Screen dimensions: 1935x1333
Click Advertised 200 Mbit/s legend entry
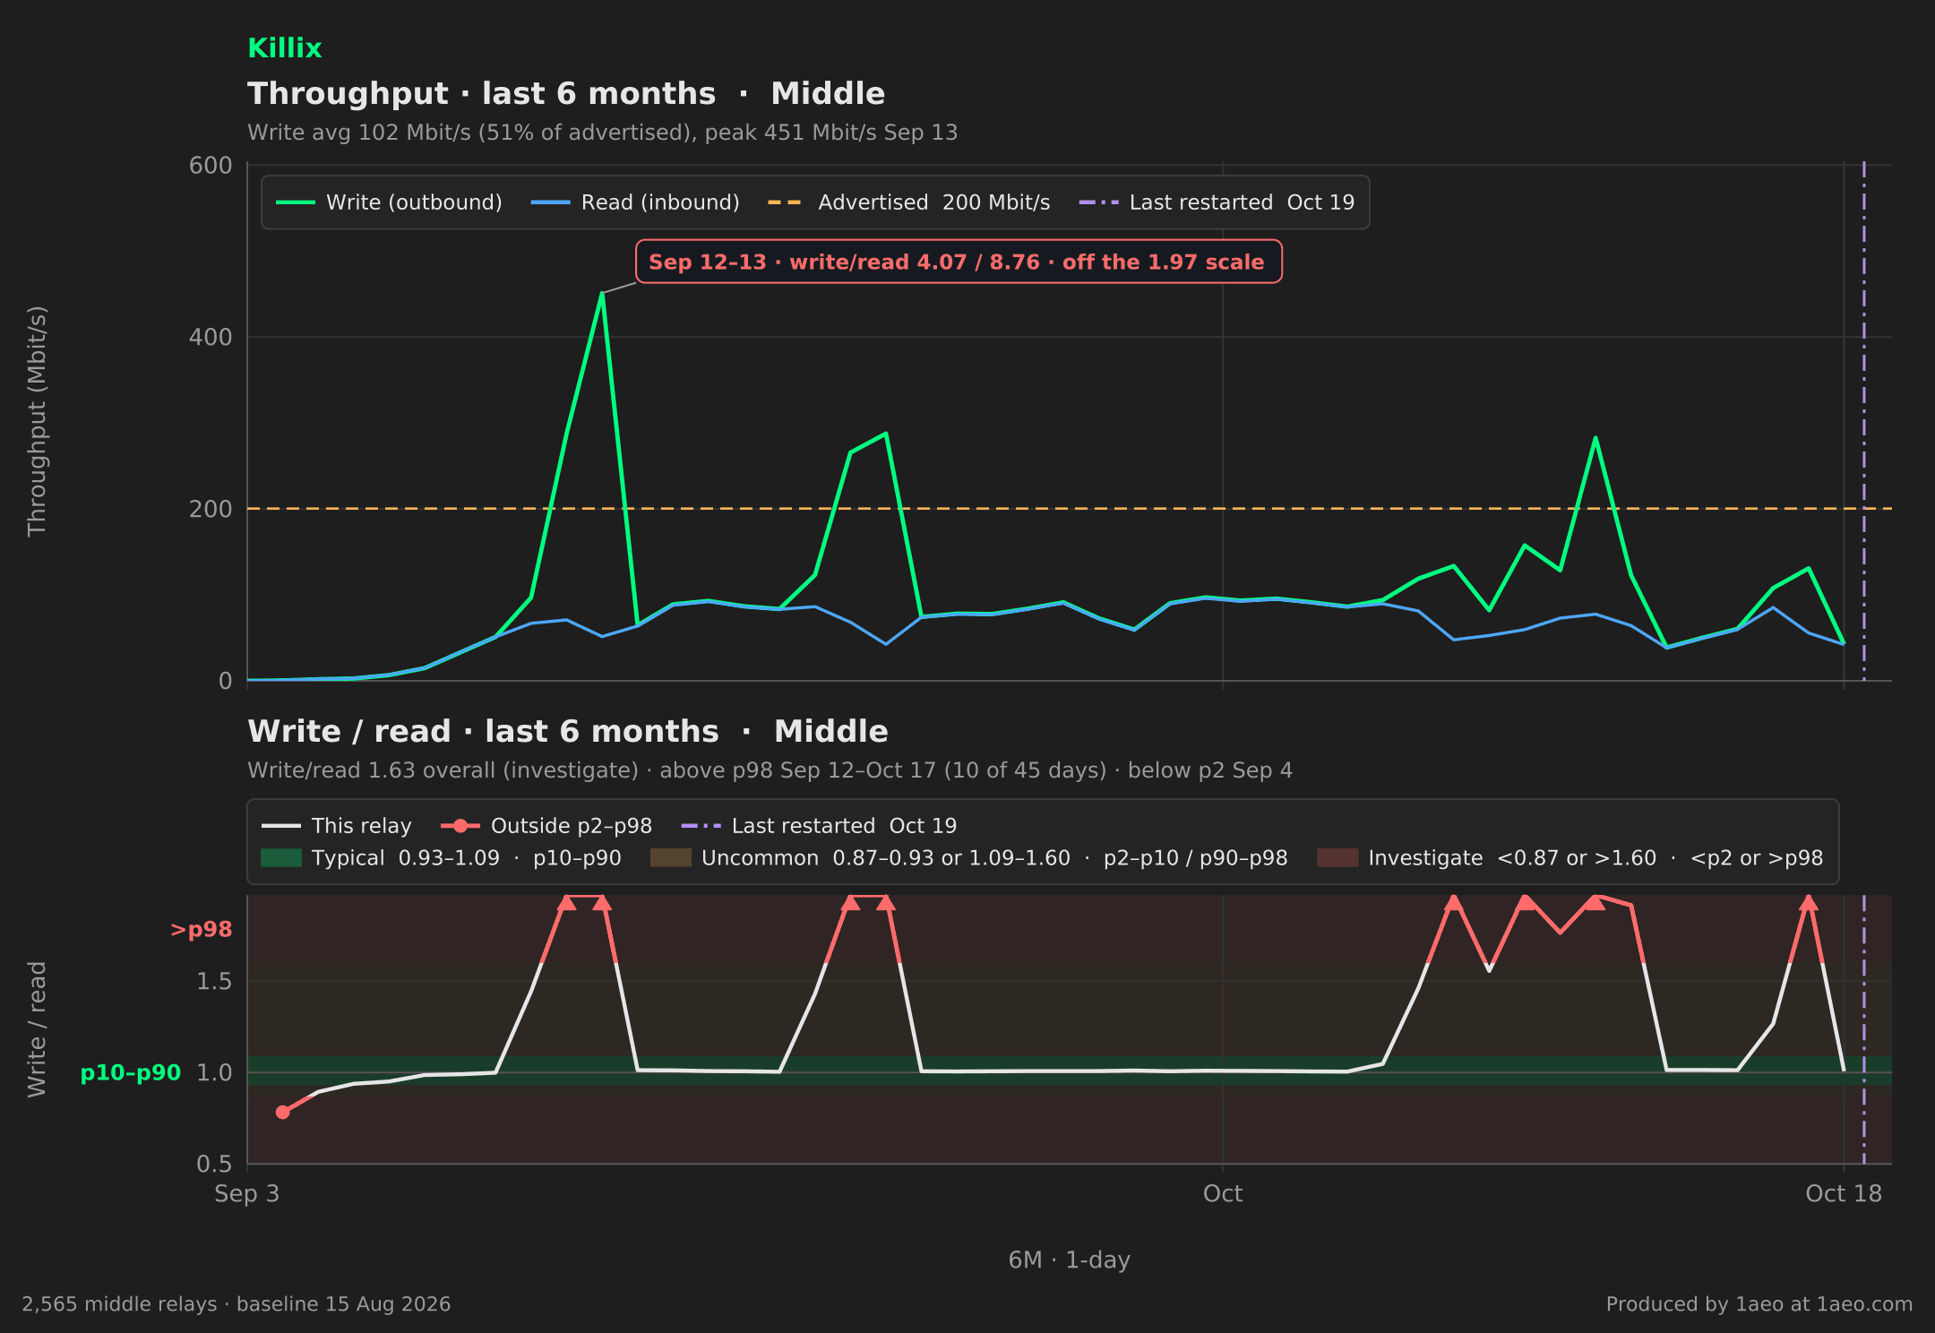coord(908,202)
